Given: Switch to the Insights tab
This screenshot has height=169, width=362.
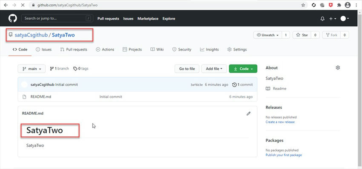Looking at the screenshot, I should click(x=209, y=50).
